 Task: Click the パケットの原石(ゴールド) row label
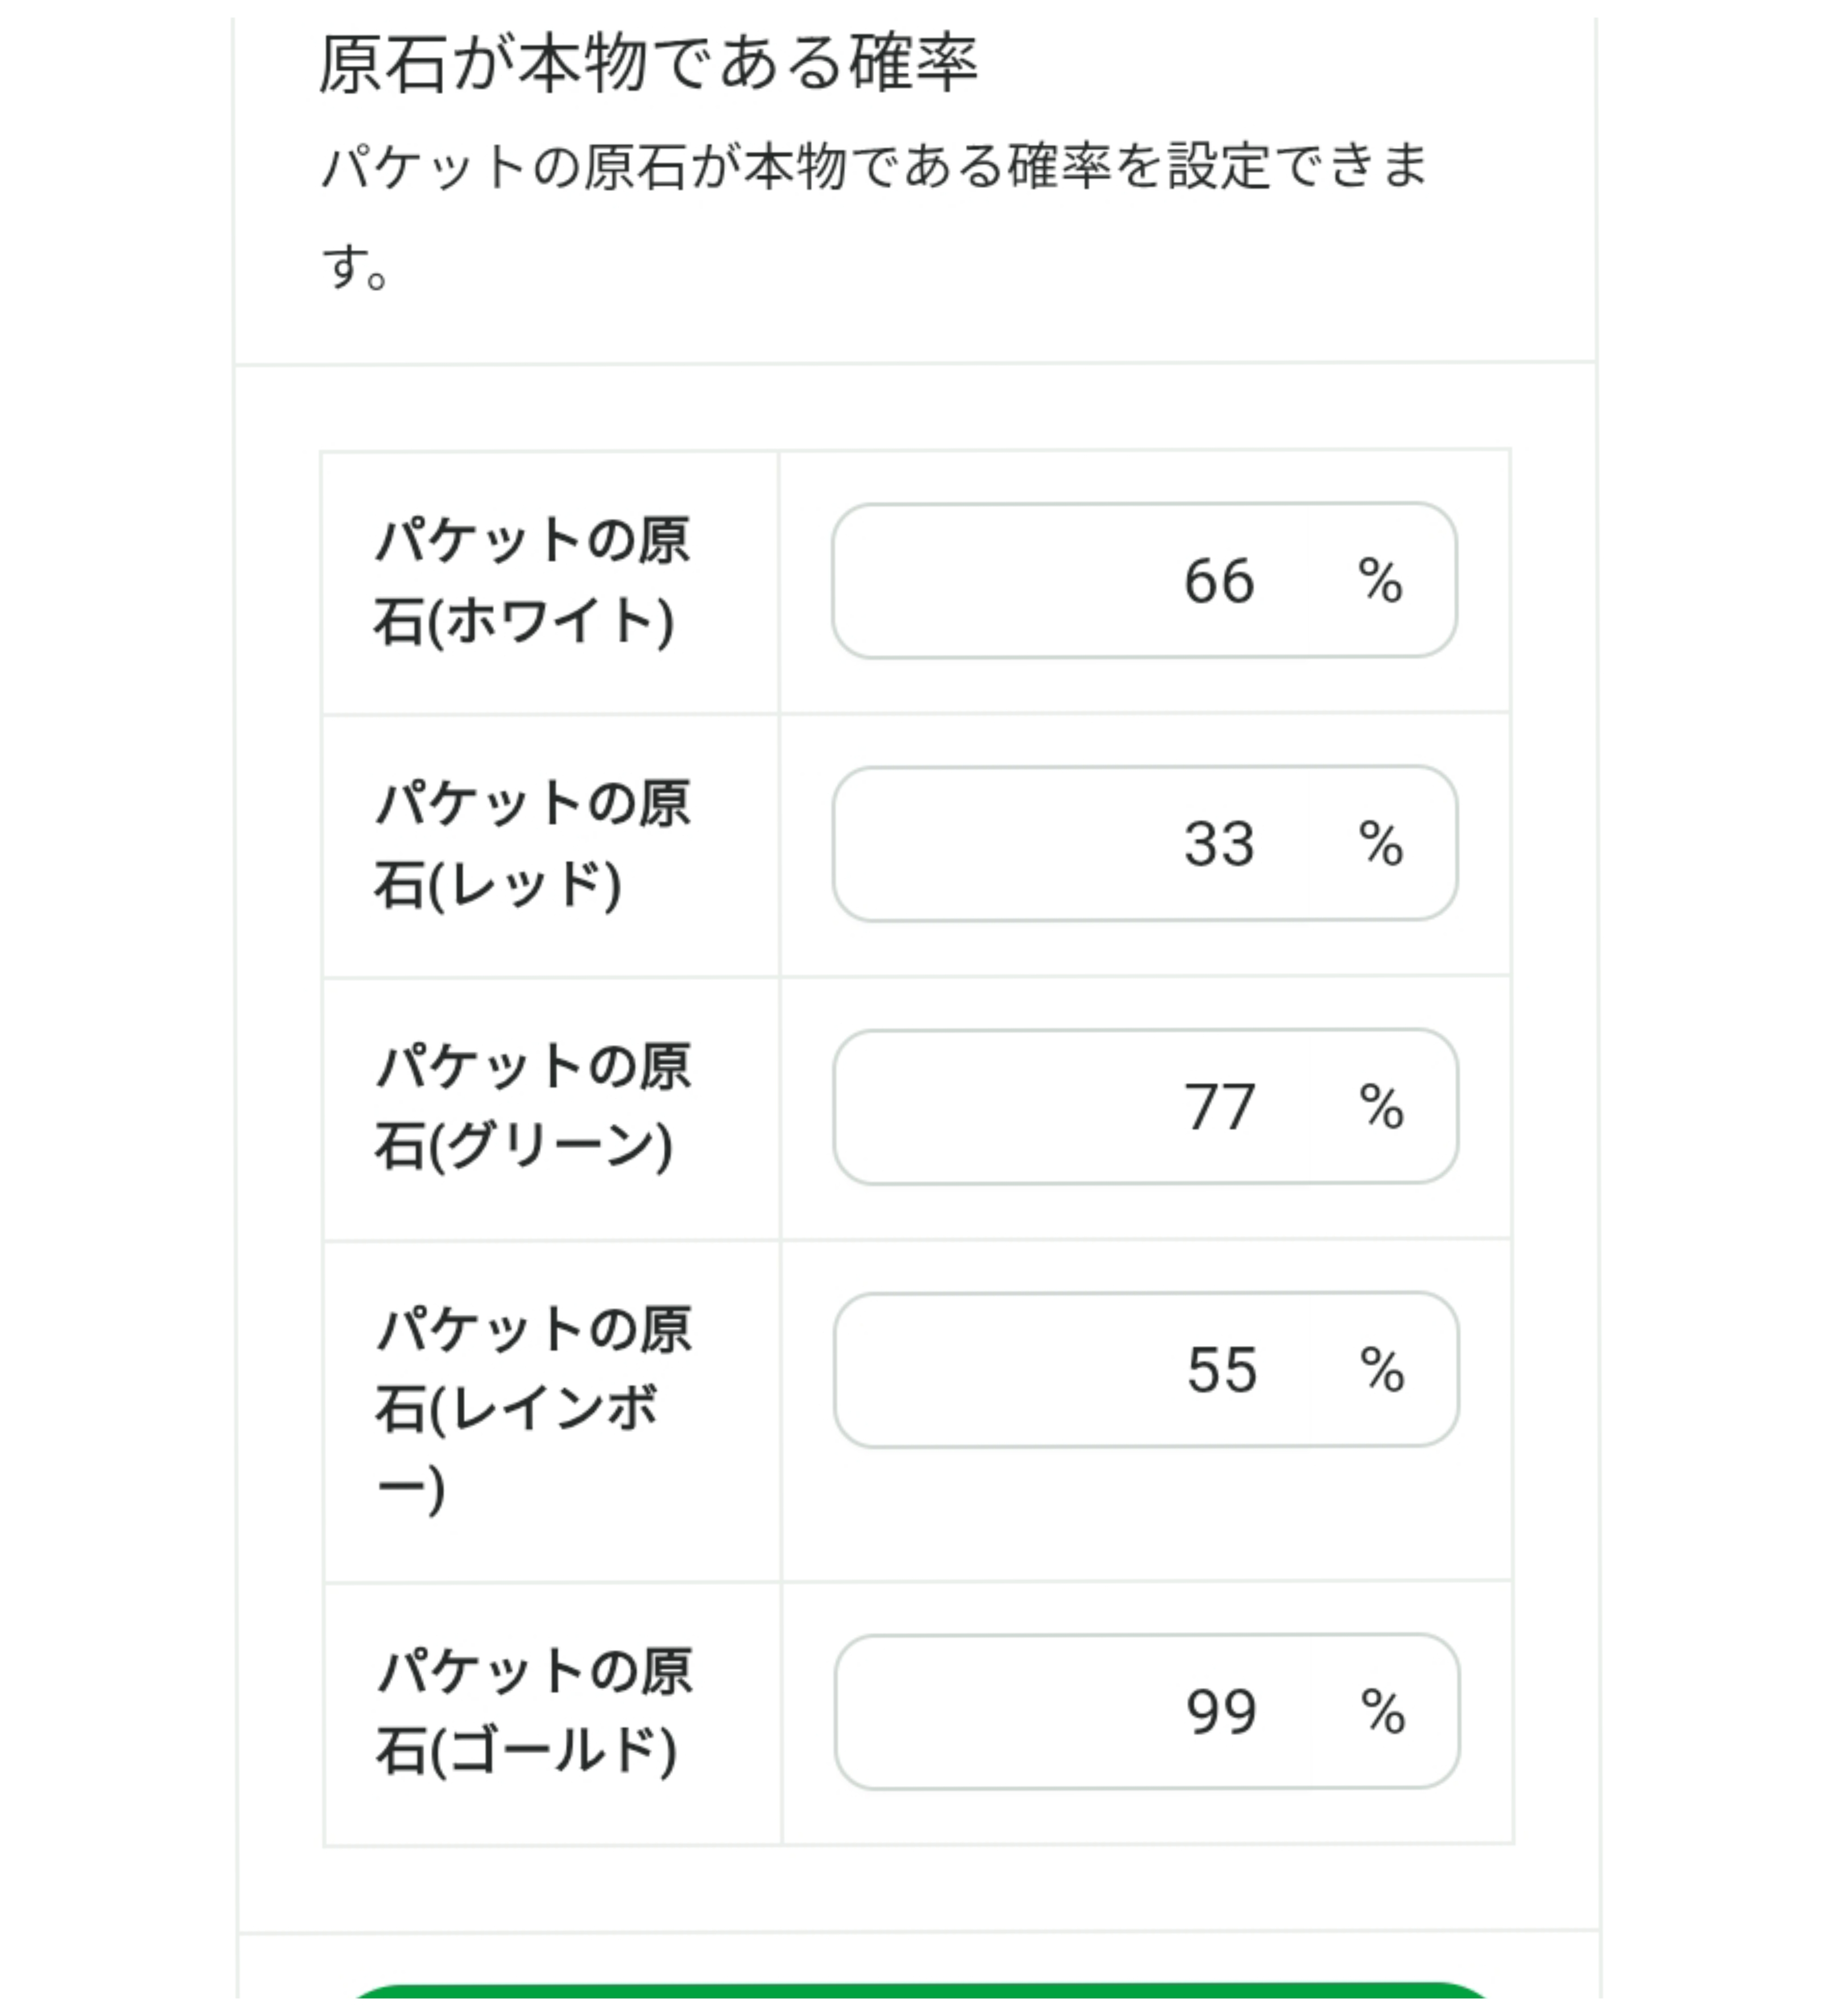[x=532, y=1712]
